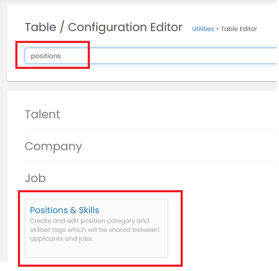The height and width of the screenshot is (271, 279).
Task: Click the divider line below Company
Action: click(151, 162)
